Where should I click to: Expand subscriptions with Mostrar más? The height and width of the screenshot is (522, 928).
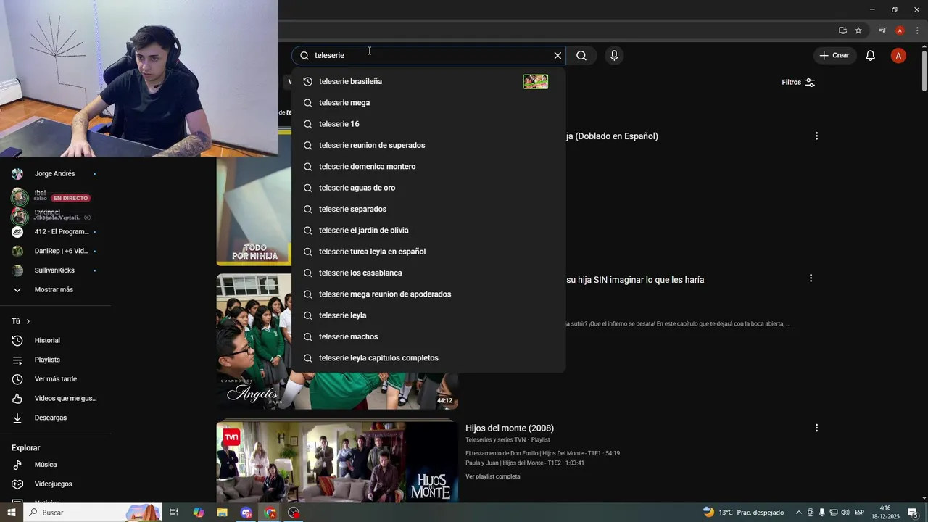click(x=55, y=290)
